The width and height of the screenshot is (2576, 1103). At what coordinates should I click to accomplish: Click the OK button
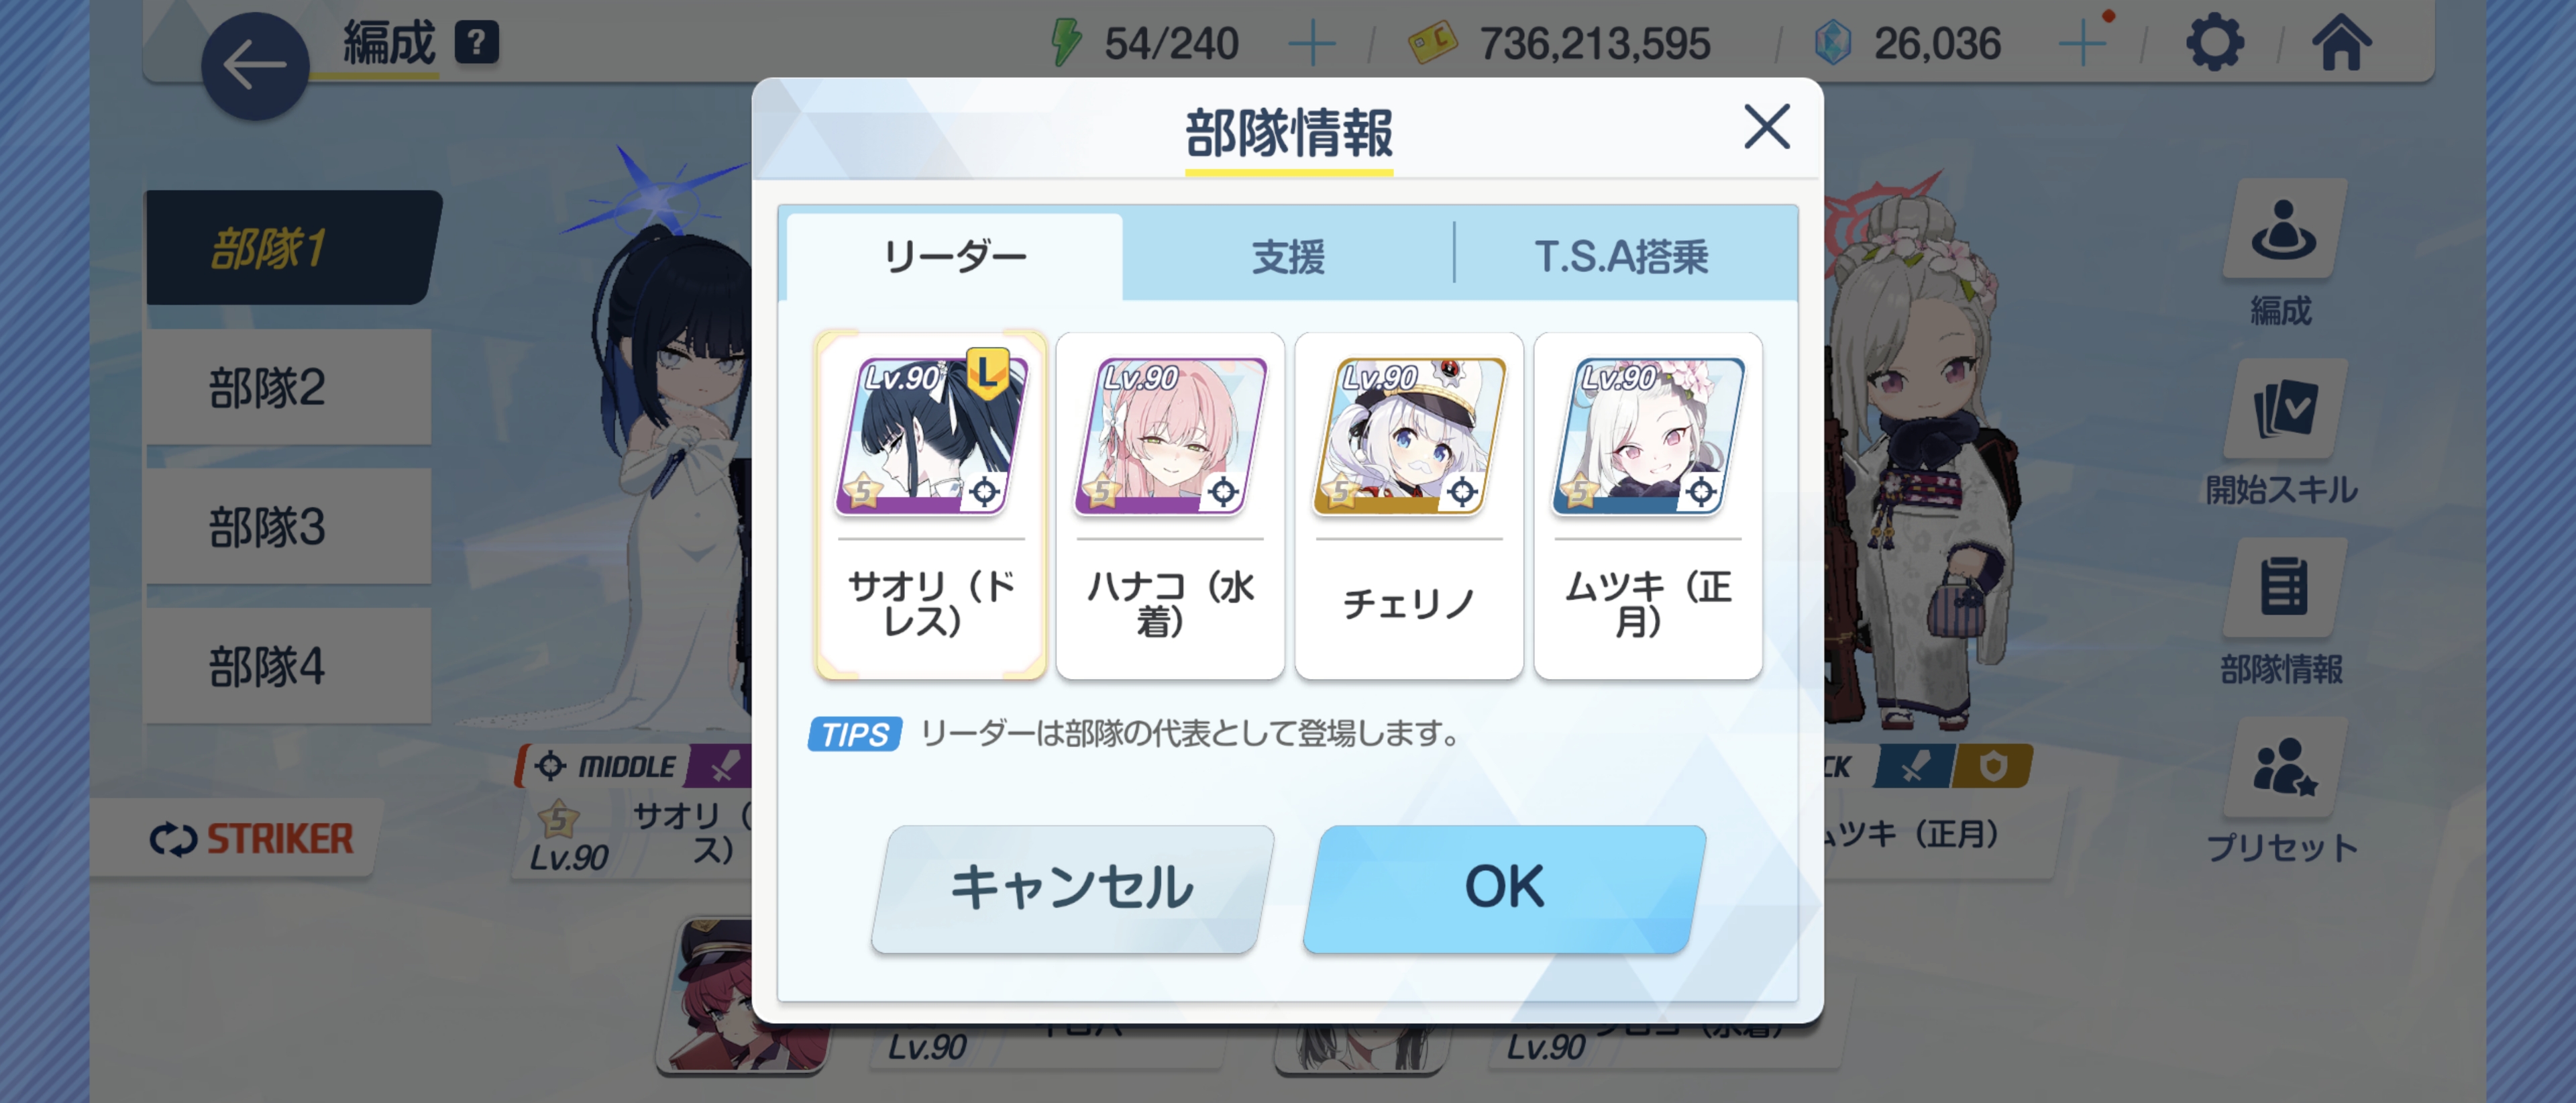pos(1505,888)
